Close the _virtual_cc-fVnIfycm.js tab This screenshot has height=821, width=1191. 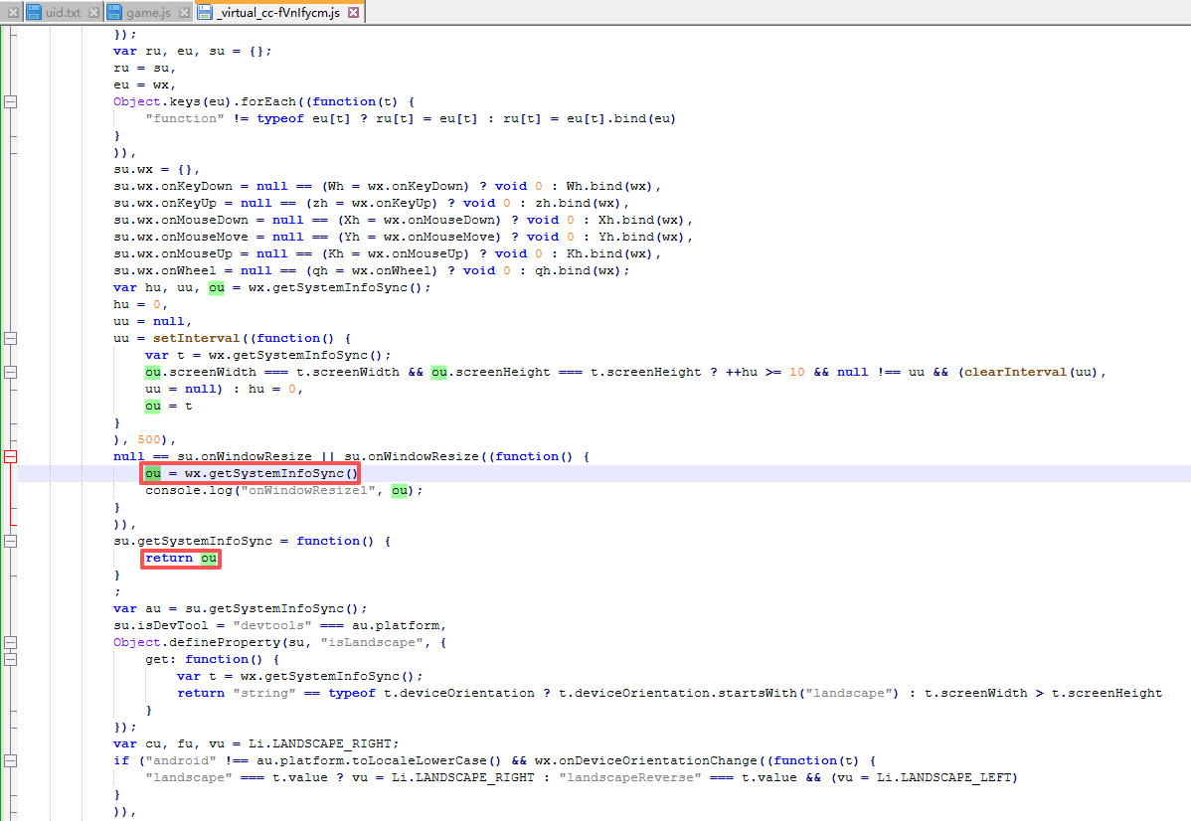tap(353, 13)
